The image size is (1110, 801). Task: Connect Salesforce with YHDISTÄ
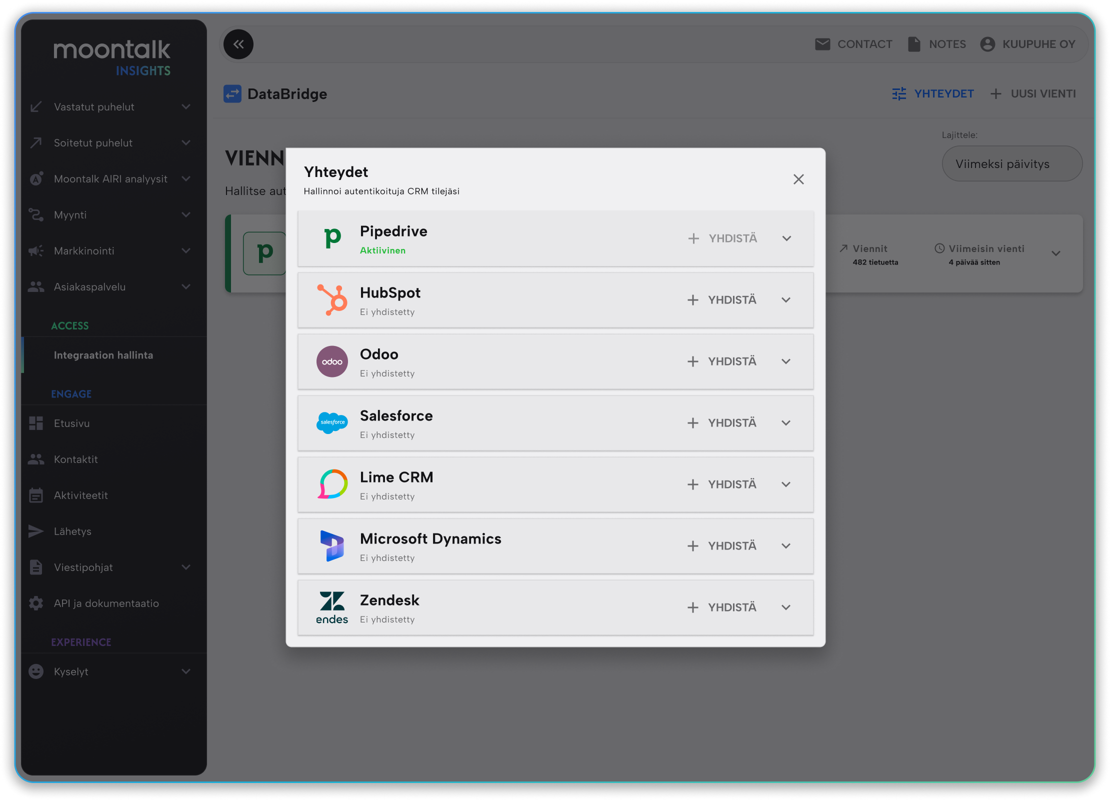[x=722, y=422]
